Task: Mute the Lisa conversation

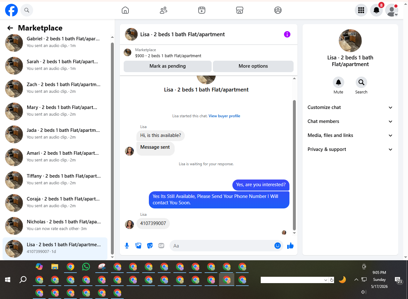Action: pos(339,83)
